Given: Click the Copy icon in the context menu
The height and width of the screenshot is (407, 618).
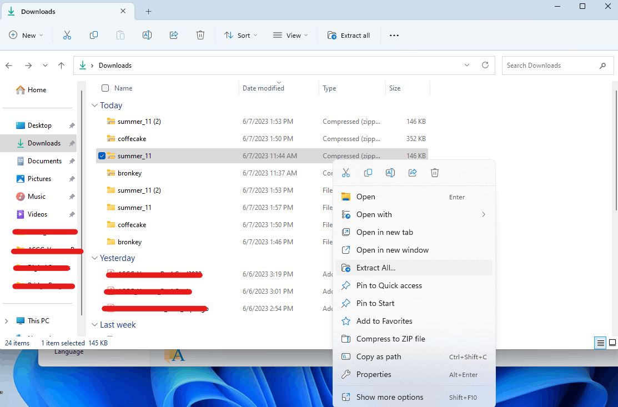Looking at the screenshot, I should (368, 173).
